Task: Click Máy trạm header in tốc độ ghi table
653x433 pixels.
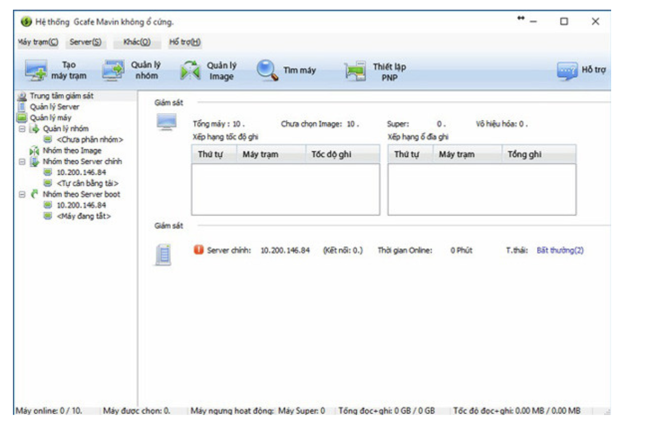Action: coord(271,154)
